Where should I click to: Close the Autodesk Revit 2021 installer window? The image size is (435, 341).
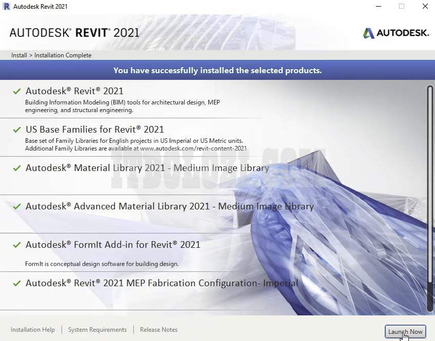(425, 7)
